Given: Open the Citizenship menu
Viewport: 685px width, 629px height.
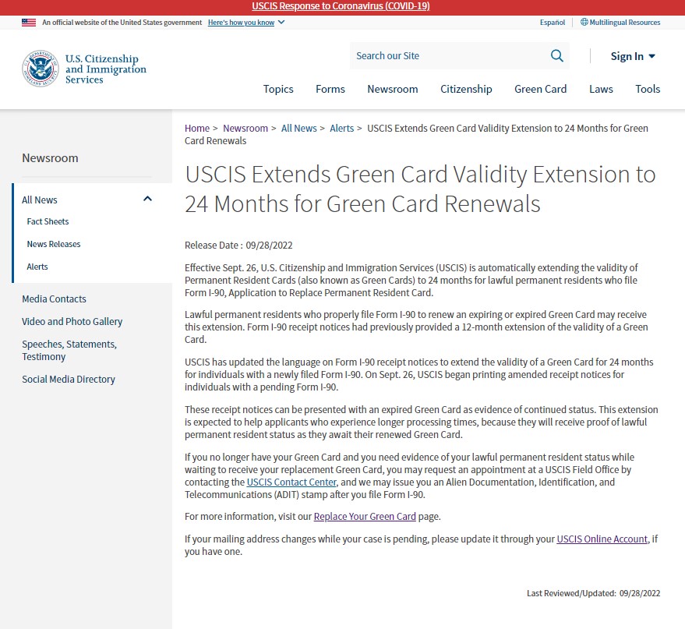Looking at the screenshot, I should 466,89.
